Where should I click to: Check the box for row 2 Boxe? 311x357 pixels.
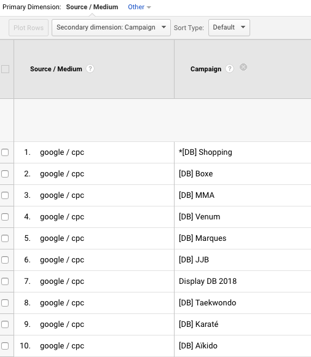pos(5,174)
